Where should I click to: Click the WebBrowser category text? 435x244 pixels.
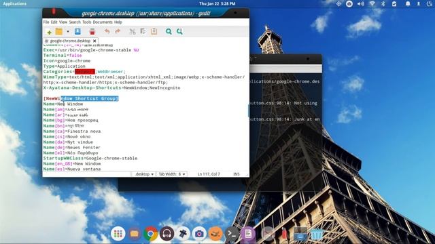click(x=110, y=72)
